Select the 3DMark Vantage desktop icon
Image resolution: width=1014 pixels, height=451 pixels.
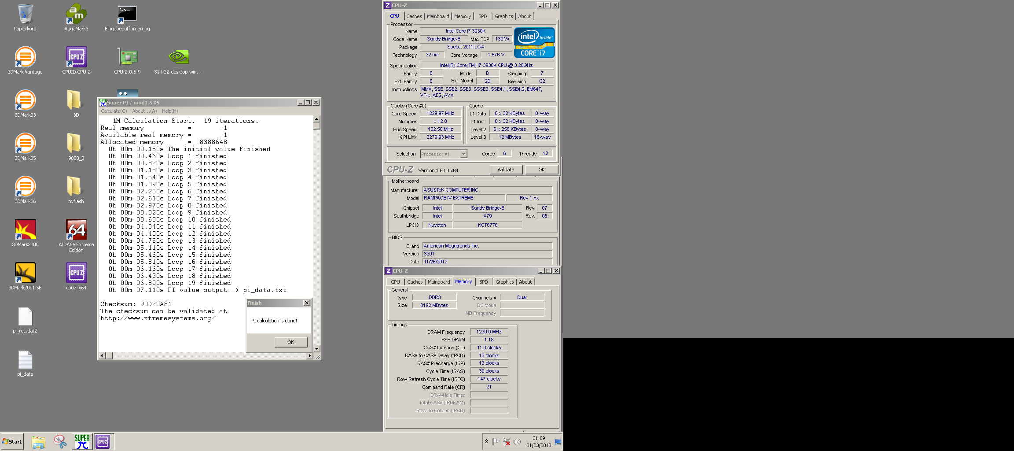(25, 61)
